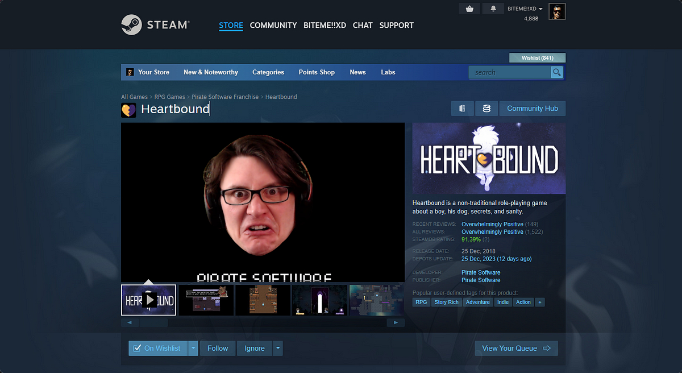This screenshot has height=373, width=682.
Task: Open the shopping cart icon
Action: click(469, 9)
